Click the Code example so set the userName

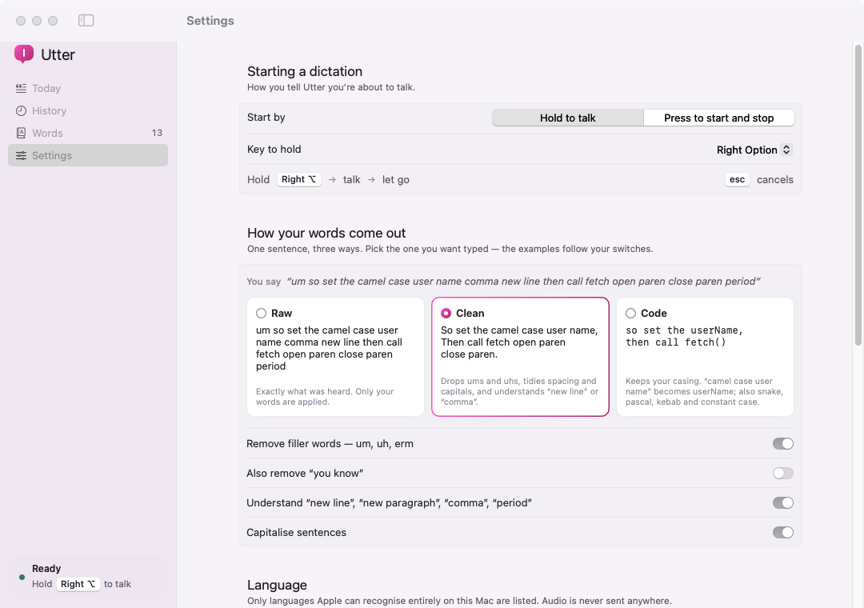[684, 336]
